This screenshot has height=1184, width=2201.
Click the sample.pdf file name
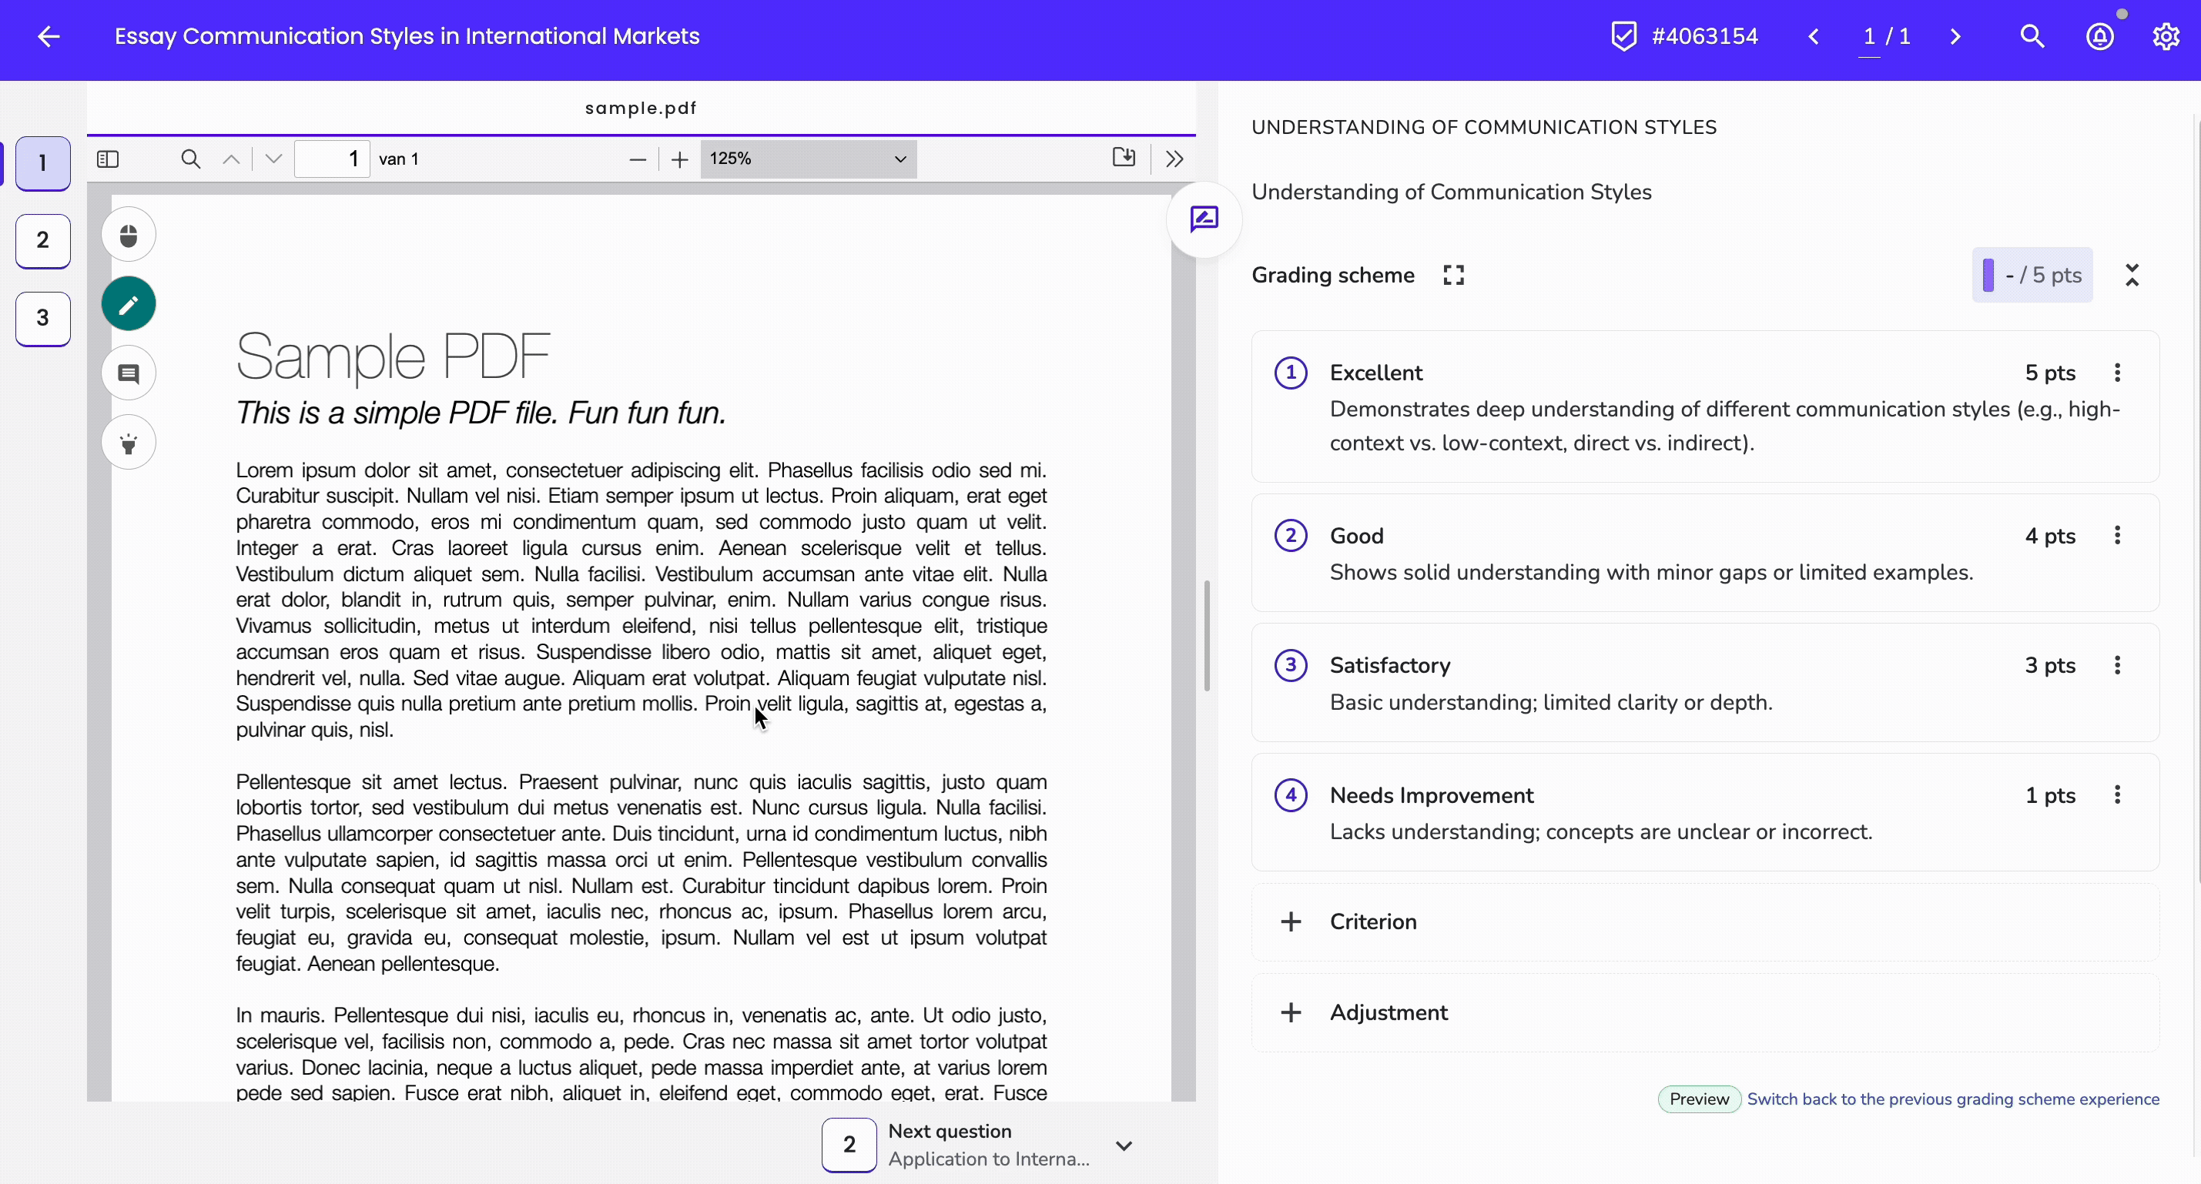pos(641,109)
